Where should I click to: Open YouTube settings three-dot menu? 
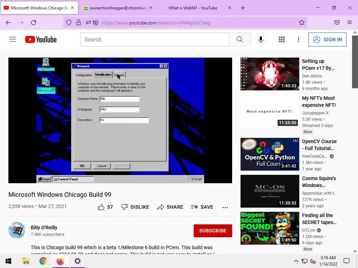tap(299, 39)
